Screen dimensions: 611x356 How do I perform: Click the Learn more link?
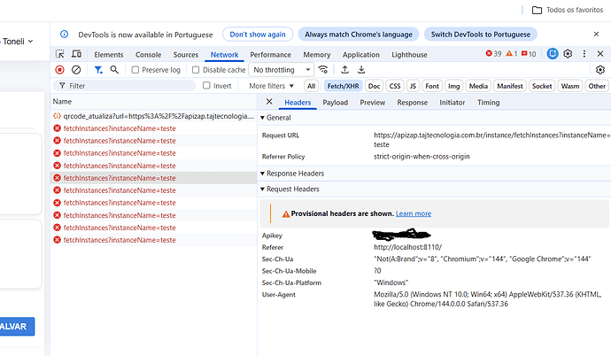414,213
